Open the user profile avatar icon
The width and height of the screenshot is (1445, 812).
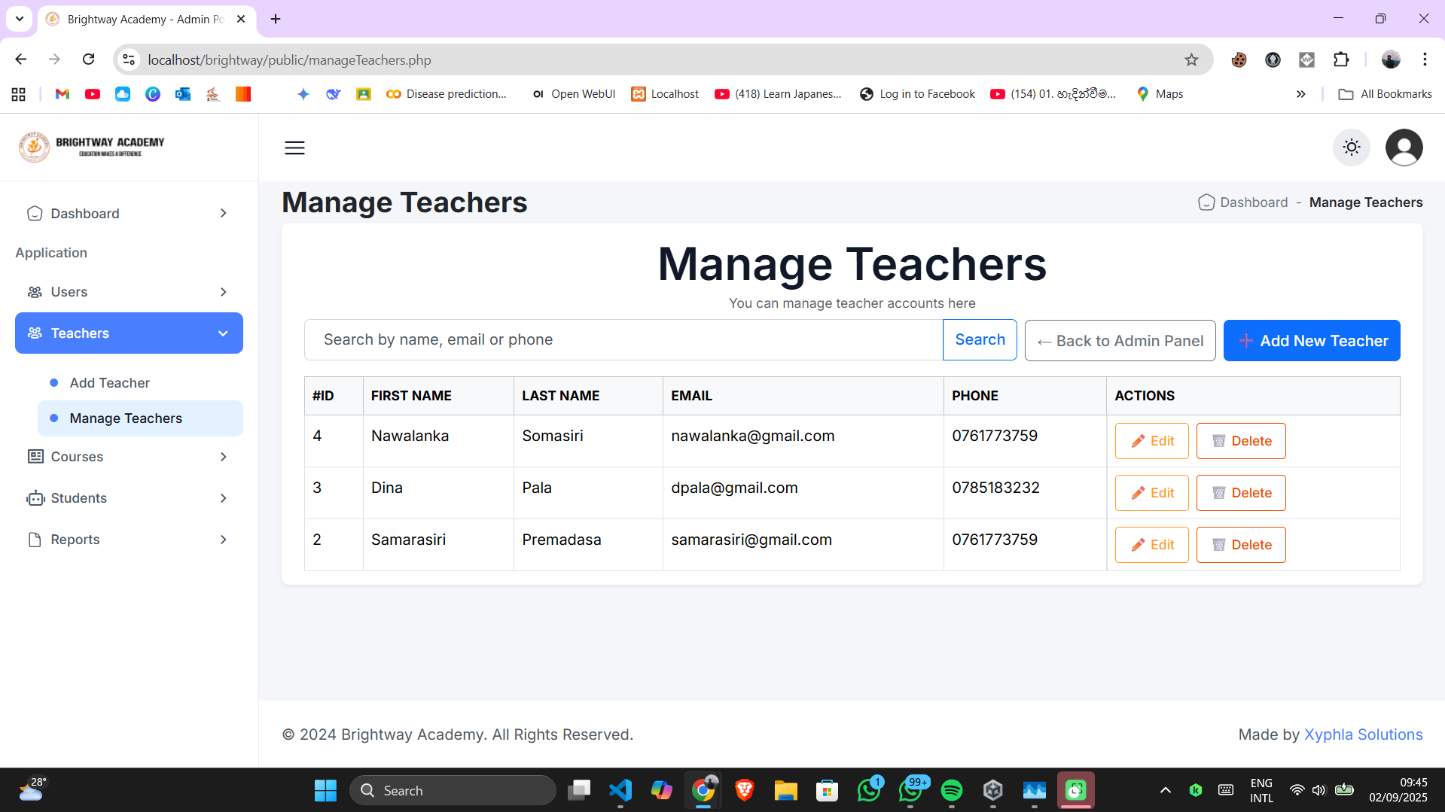point(1404,147)
